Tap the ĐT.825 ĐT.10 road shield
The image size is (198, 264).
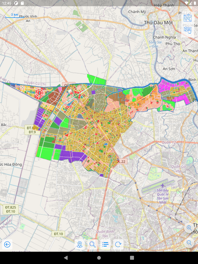click(x=11, y=210)
